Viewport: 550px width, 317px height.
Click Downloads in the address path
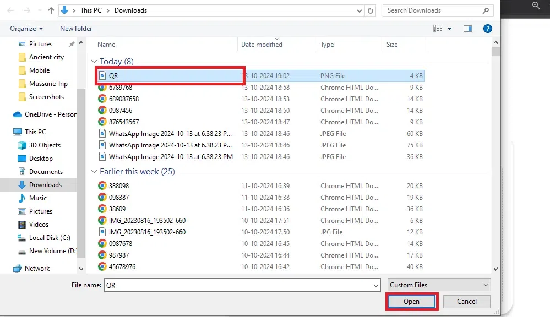(130, 10)
